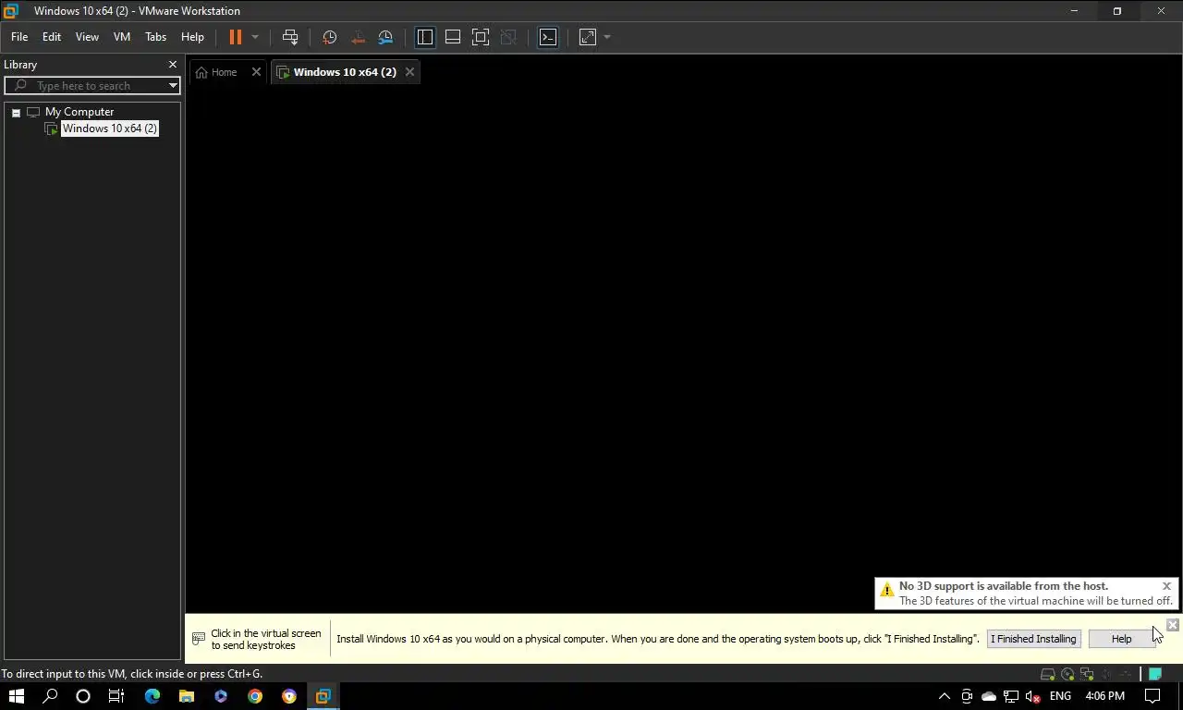Click the network adapter status icon
Image resolution: width=1183 pixels, height=710 pixels.
pos(1087,675)
